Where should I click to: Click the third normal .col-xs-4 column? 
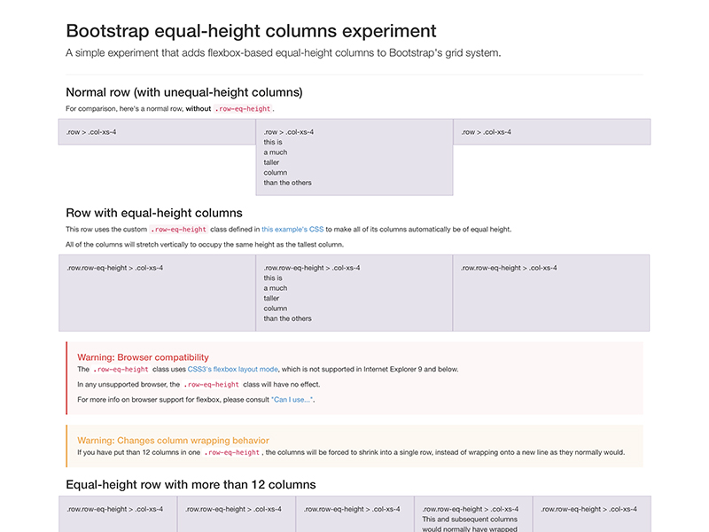pyautogui.click(x=551, y=132)
